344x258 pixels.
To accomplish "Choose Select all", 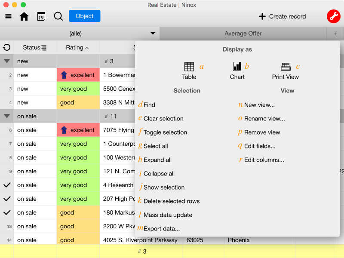I will click(x=156, y=146).
